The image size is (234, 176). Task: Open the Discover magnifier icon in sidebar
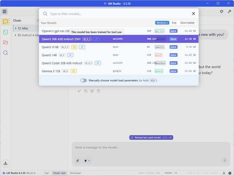pos(5,53)
